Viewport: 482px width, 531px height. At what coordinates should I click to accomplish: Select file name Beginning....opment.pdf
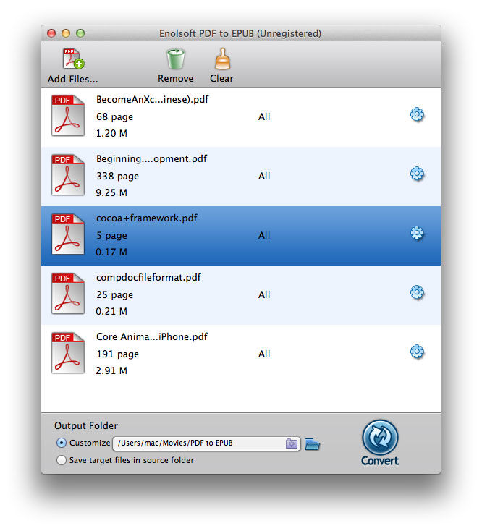(151, 158)
